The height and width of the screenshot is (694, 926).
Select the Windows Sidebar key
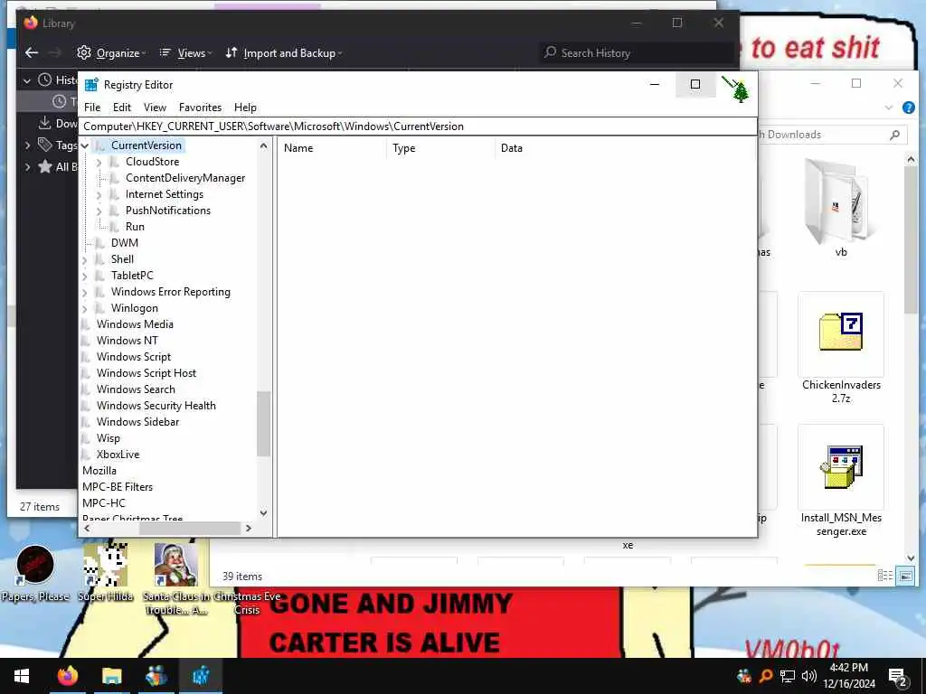click(137, 422)
